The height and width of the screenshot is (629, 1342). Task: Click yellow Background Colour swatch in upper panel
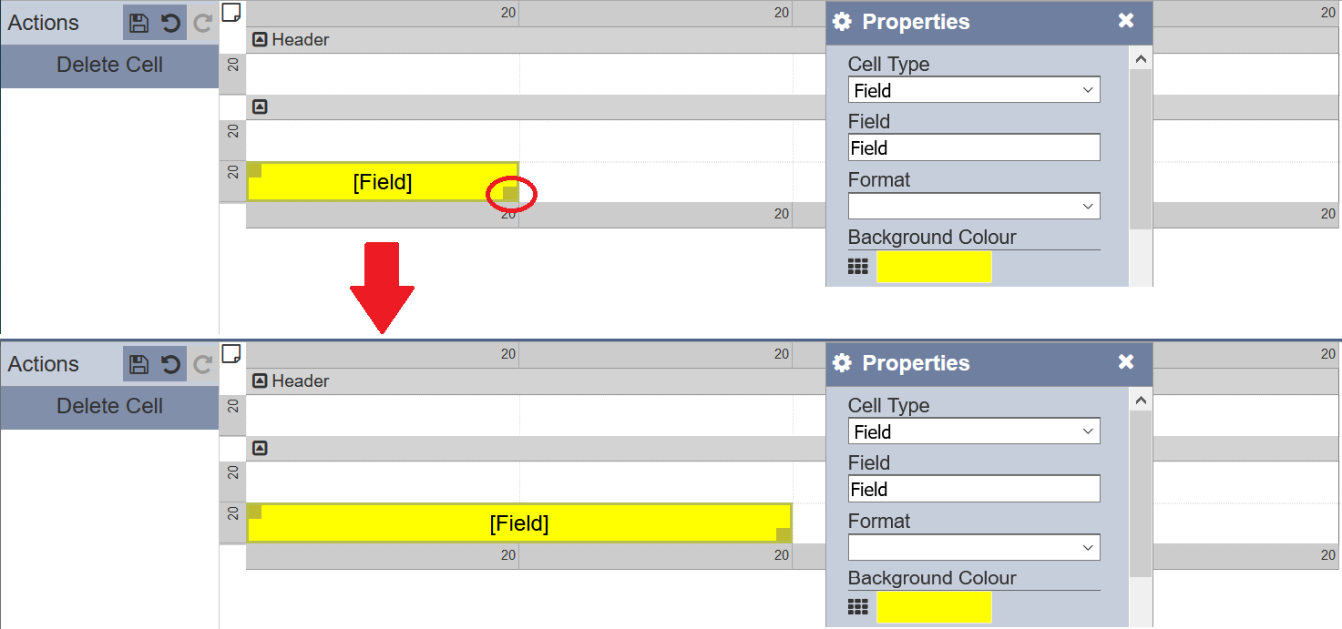(934, 267)
